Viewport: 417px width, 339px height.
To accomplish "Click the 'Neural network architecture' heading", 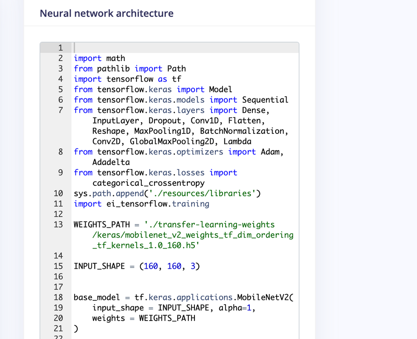I will pos(107,13).
